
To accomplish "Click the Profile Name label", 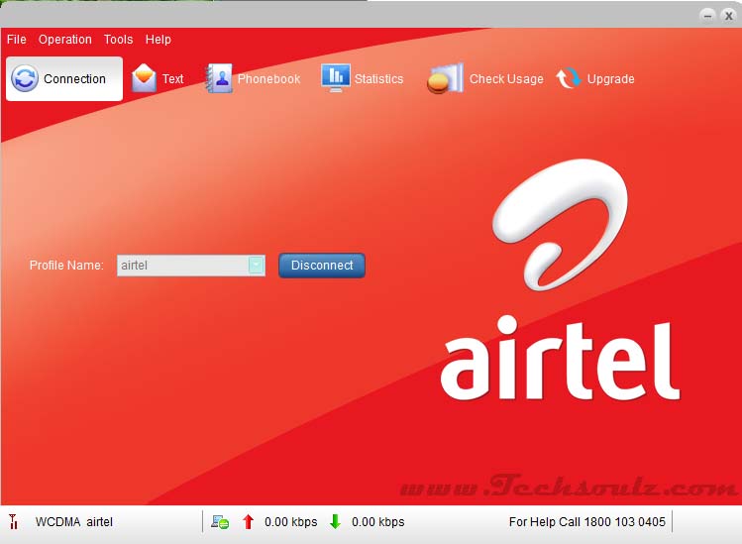I will click(66, 266).
